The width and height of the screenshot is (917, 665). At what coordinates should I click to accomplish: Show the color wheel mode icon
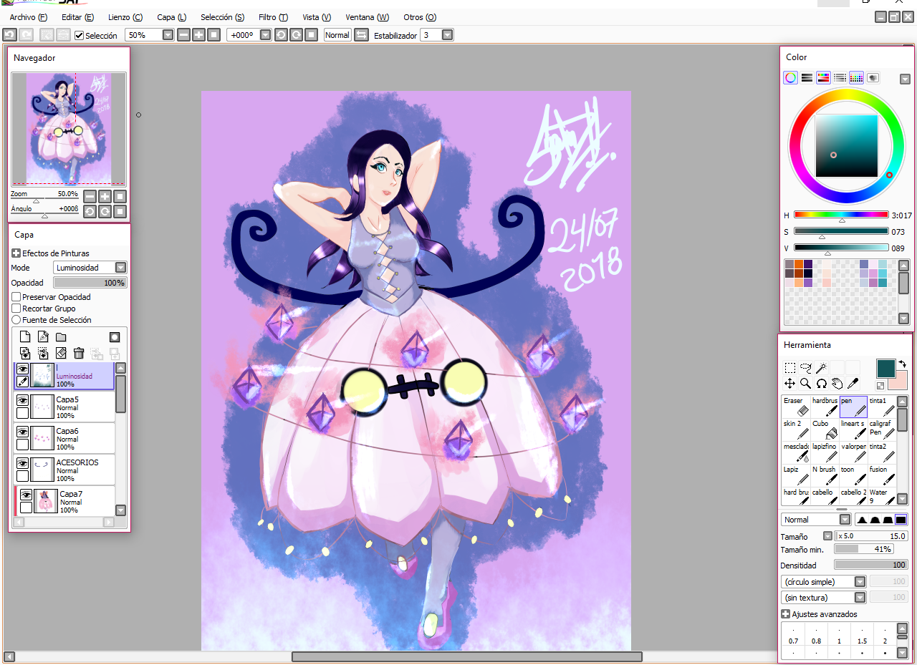(x=790, y=77)
